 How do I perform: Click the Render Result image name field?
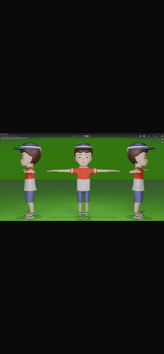coord(79,136)
